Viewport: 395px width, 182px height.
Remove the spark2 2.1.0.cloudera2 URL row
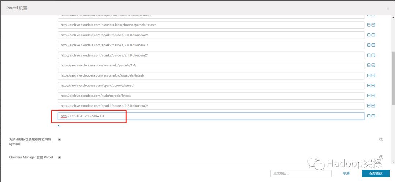click(x=369, y=55)
